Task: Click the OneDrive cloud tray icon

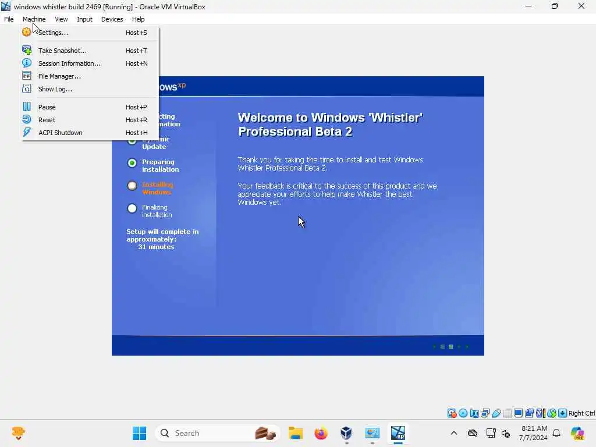Action: coord(473,433)
